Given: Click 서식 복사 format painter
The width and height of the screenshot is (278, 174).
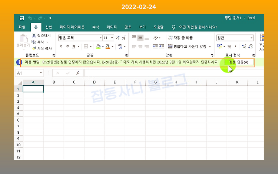Looking at the screenshot, I should point(42,48).
